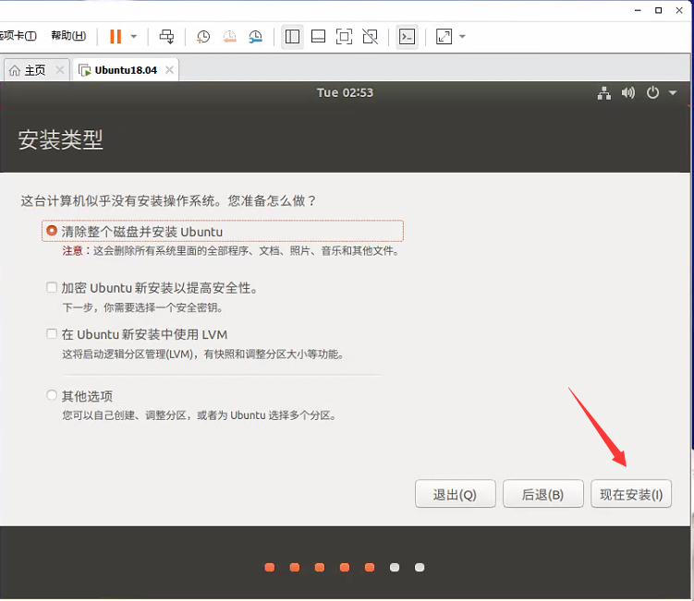Close the Ubuntu18.04 tab

tap(169, 70)
